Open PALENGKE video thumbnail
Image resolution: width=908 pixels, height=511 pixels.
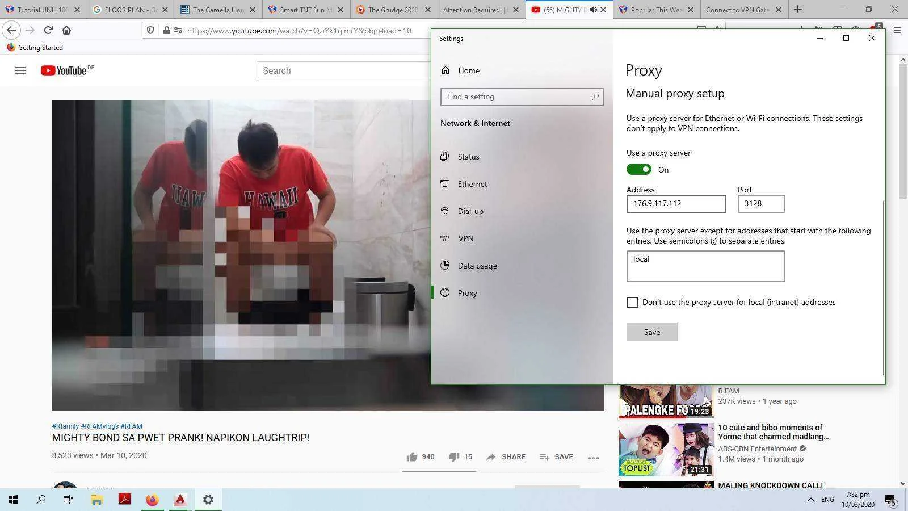click(666, 401)
